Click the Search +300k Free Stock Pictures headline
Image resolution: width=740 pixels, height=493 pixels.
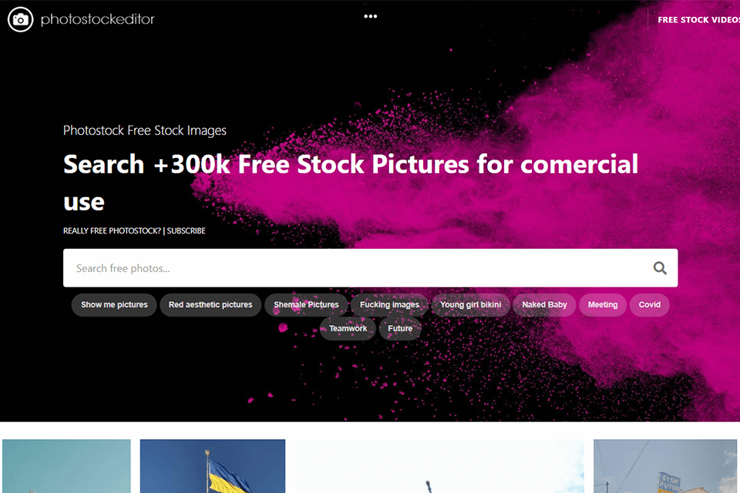click(x=351, y=183)
